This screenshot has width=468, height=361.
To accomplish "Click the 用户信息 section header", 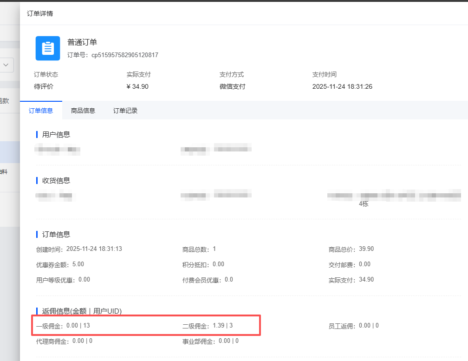I will [x=56, y=135].
